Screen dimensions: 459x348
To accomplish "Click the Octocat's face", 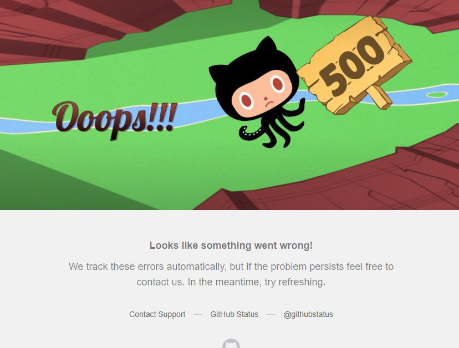I will 262,93.
